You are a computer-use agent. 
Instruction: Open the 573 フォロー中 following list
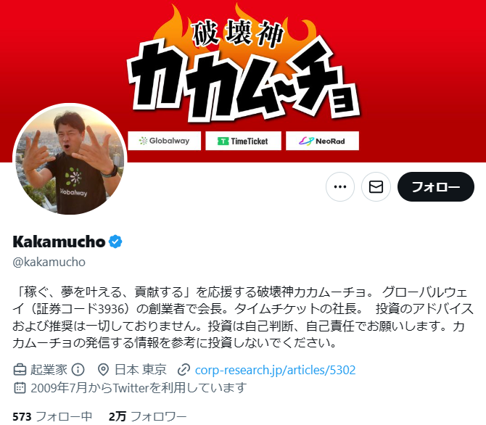click(52, 416)
